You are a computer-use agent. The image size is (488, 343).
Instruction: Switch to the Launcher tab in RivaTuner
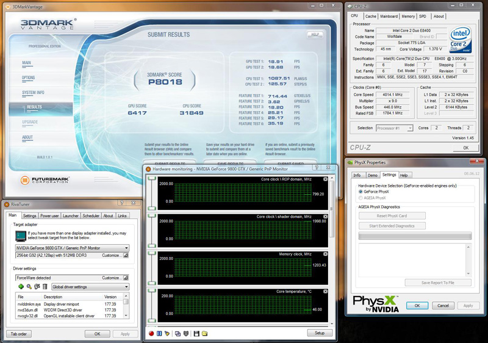[71, 215]
